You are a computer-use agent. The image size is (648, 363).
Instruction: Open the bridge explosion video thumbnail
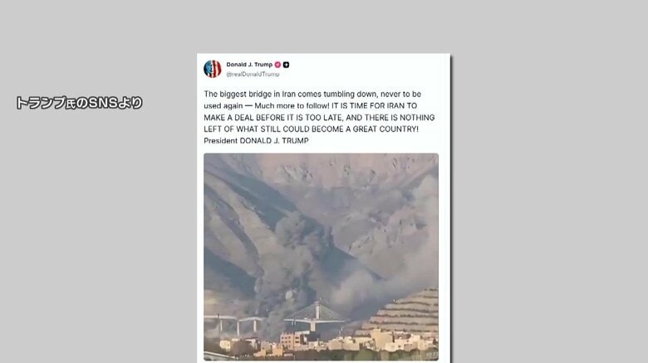coord(322,257)
